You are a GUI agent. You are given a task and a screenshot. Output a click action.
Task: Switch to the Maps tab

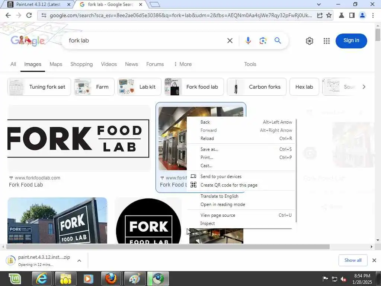(x=56, y=64)
